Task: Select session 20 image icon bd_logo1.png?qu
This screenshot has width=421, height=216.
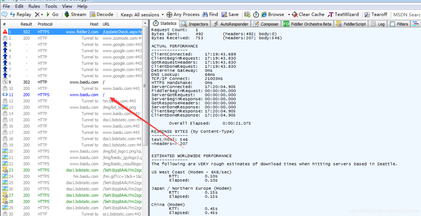Action: [x=5, y=151]
